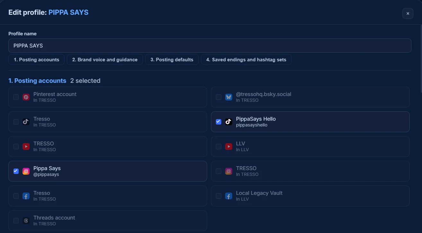Click the '1. Posting accounts' section heading
422x233 pixels.
tap(37, 81)
